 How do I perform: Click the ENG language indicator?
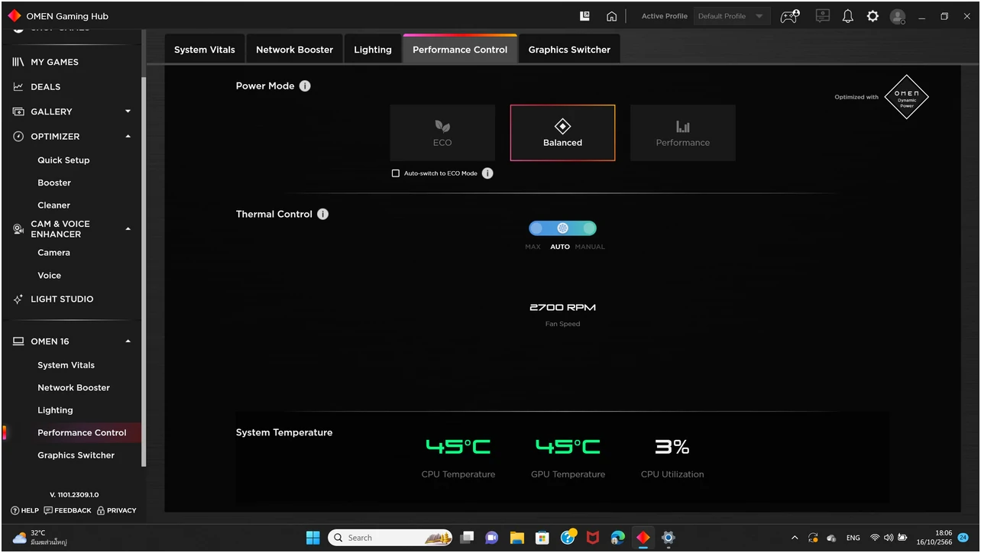click(x=853, y=538)
